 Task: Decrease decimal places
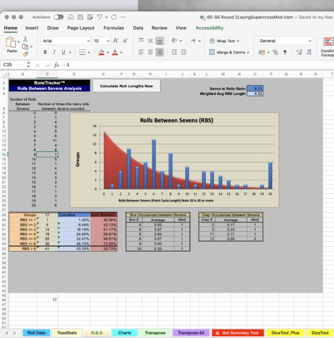tap(308, 53)
